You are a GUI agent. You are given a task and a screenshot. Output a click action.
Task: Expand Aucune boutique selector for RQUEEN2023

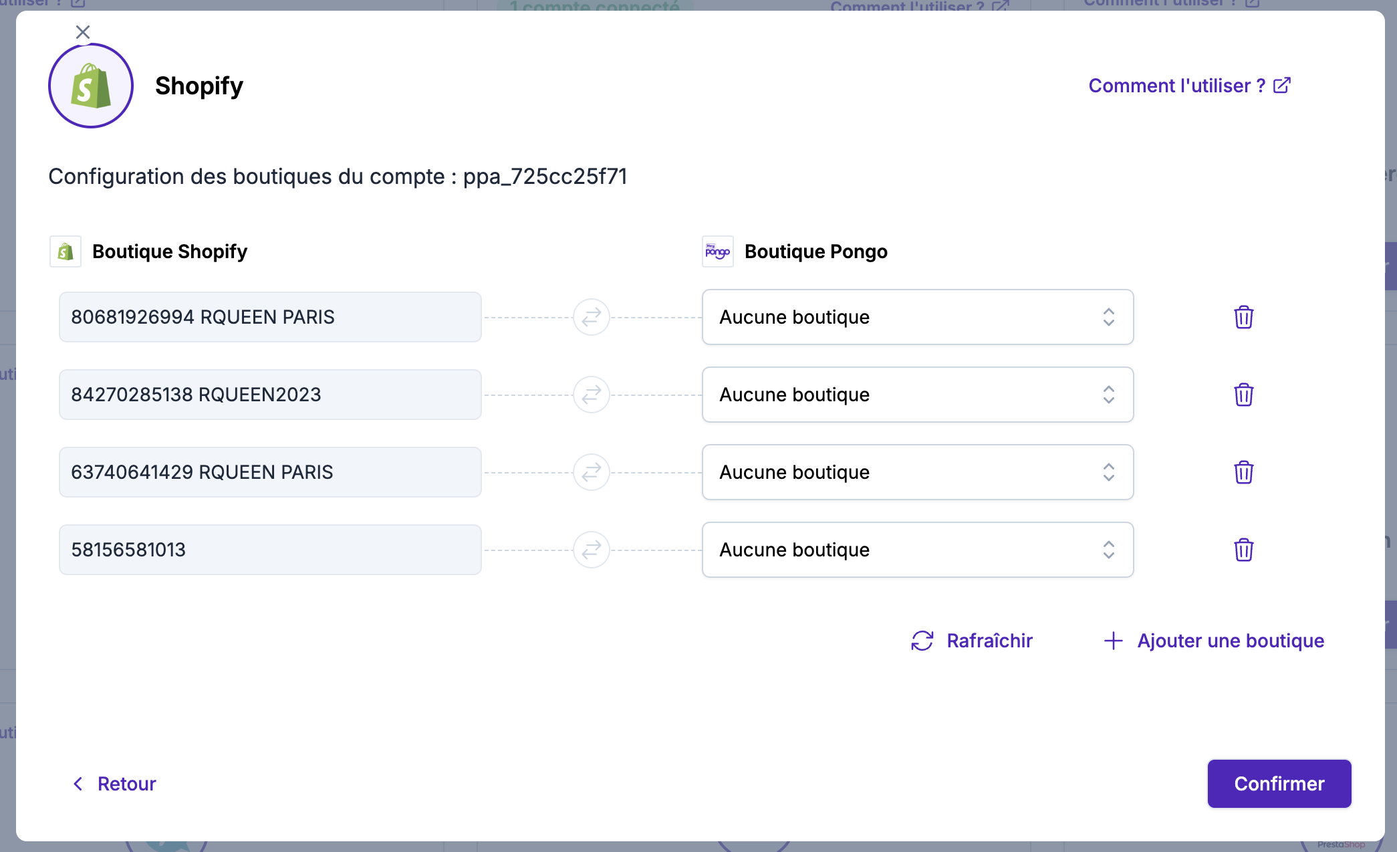[x=917, y=395]
